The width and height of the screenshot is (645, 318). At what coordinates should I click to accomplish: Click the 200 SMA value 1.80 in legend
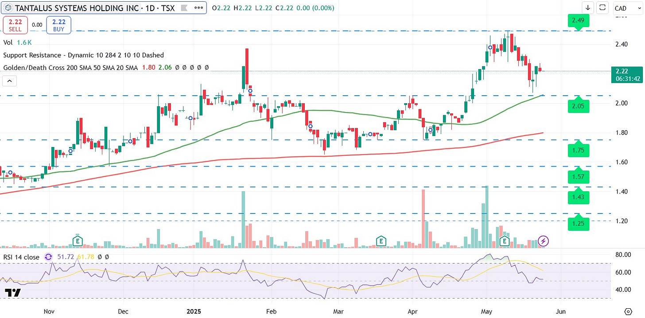pyautogui.click(x=148, y=68)
